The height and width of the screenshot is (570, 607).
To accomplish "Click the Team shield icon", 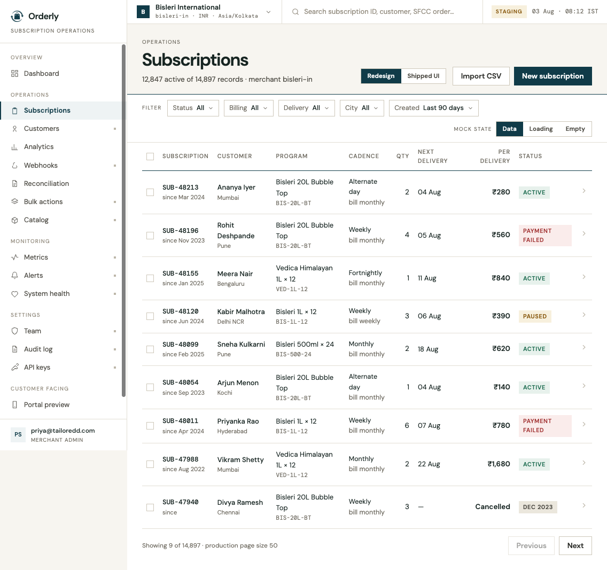I will [15, 331].
